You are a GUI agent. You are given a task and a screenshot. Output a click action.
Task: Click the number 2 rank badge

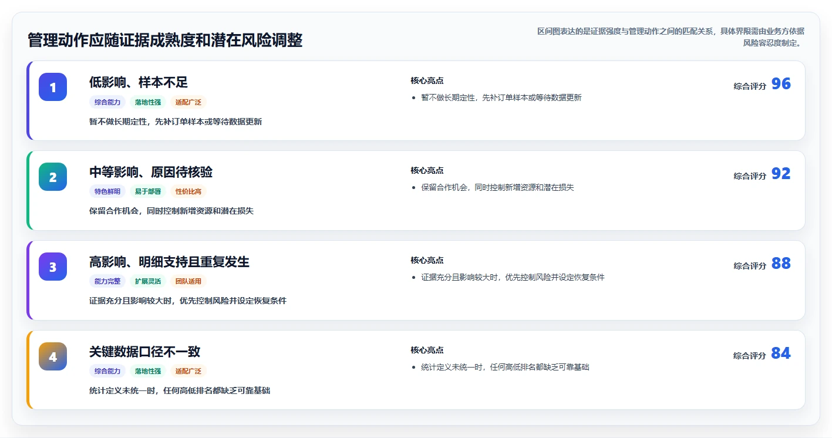tap(53, 177)
